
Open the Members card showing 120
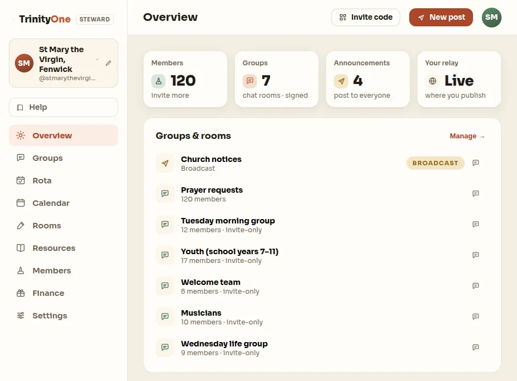click(x=185, y=79)
